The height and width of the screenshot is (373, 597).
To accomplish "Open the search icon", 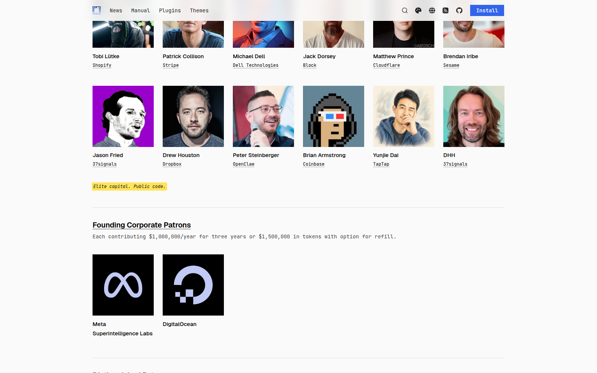I will tap(404, 10).
